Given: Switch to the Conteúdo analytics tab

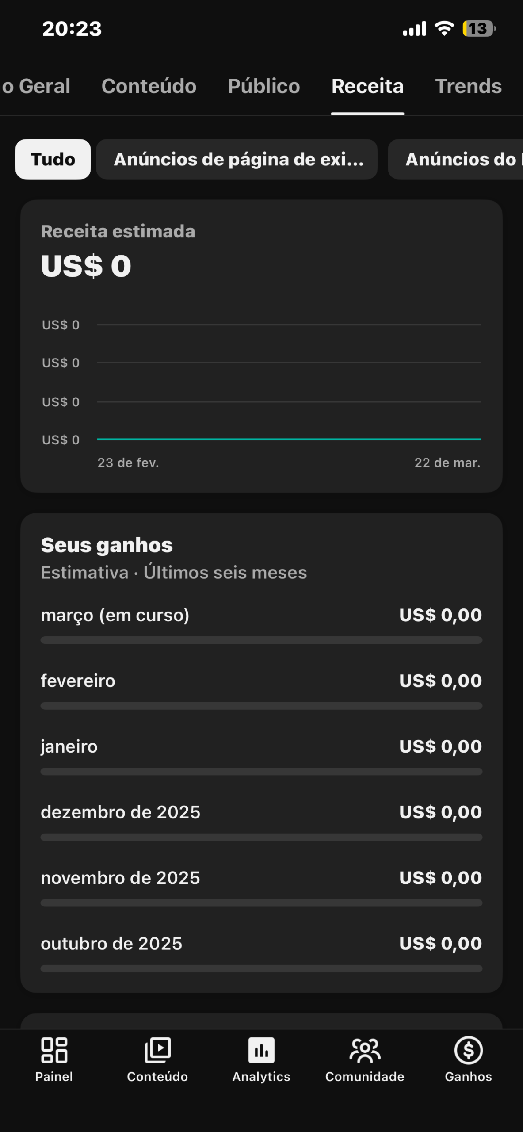Looking at the screenshot, I should pos(149,86).
